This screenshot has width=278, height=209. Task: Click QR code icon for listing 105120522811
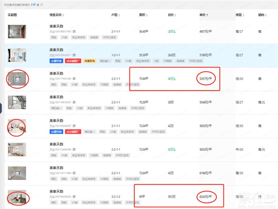74,55
